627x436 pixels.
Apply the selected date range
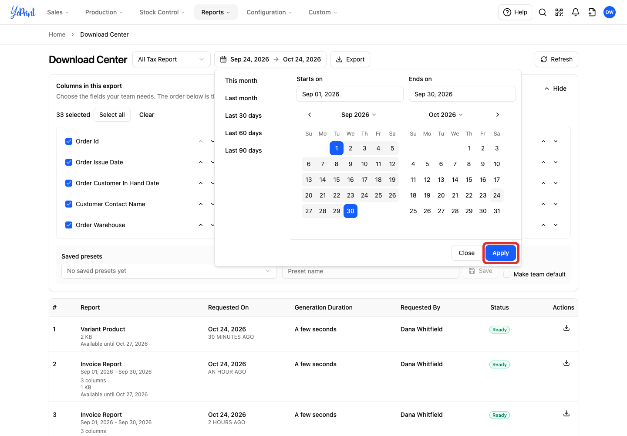[501, 253]
